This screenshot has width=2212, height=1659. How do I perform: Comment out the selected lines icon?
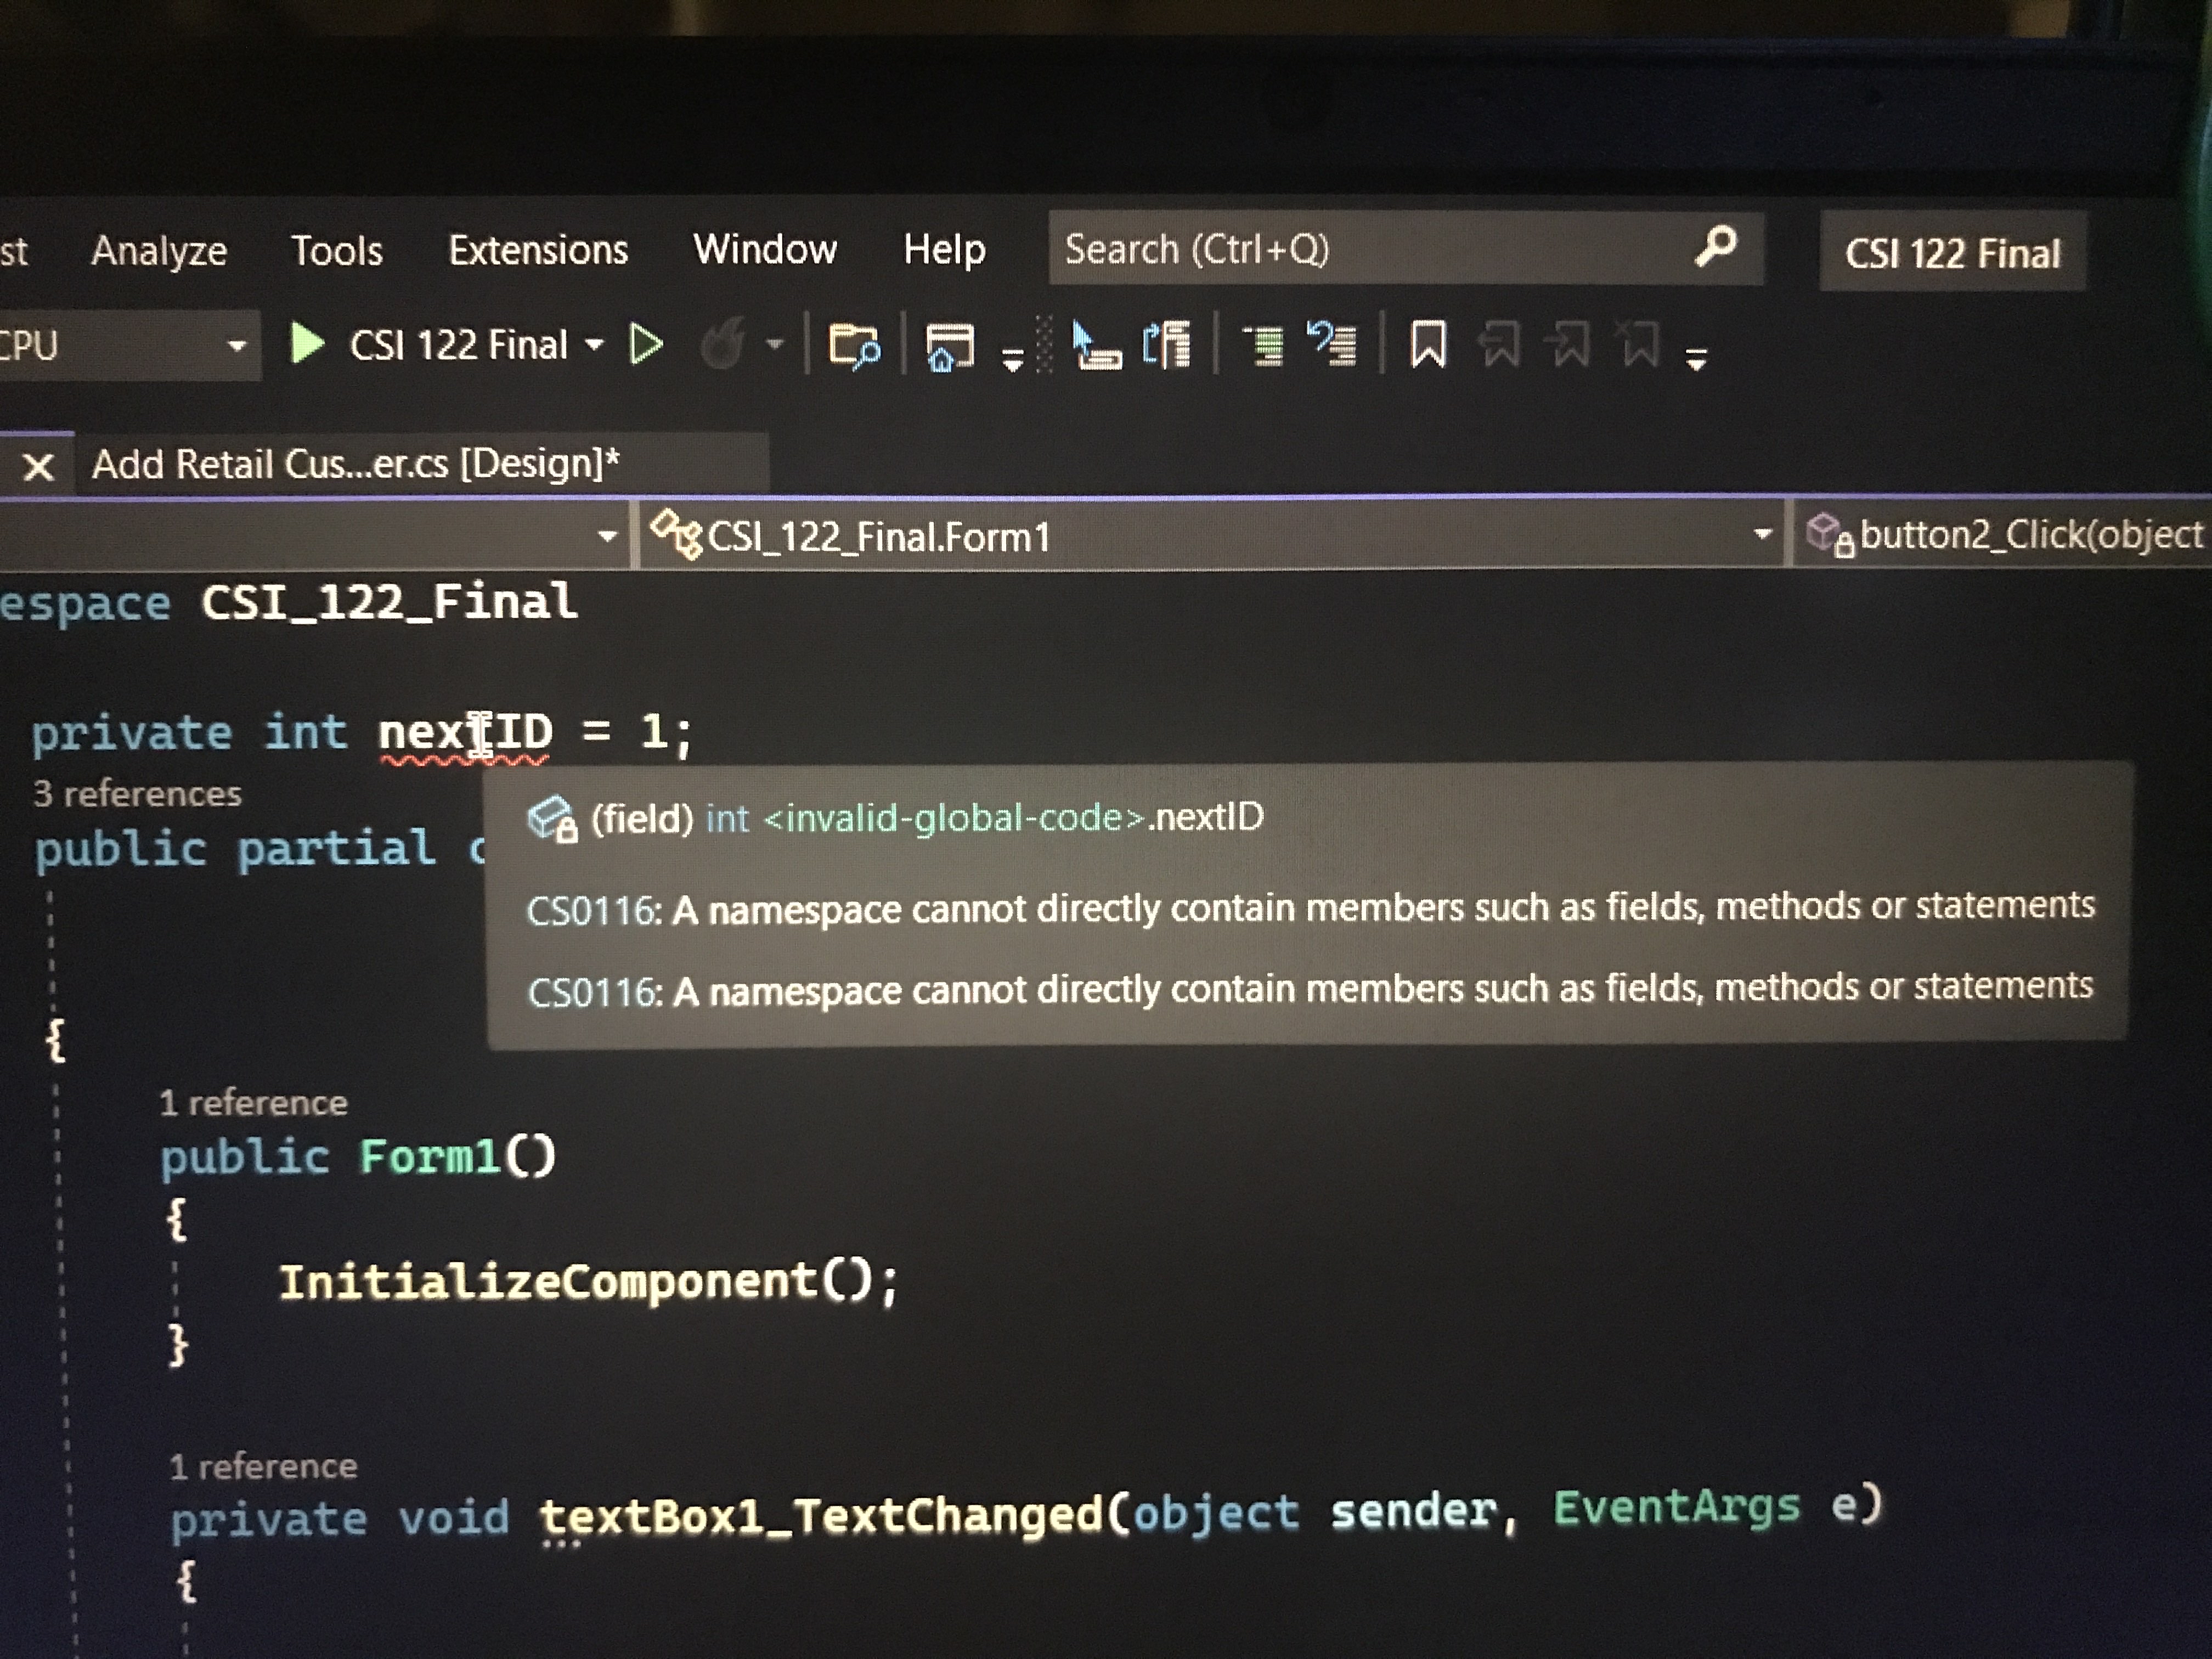1264,345
